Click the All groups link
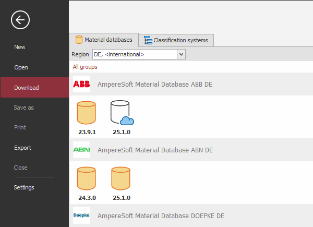 pyautogui.click(x=85, y=67)
